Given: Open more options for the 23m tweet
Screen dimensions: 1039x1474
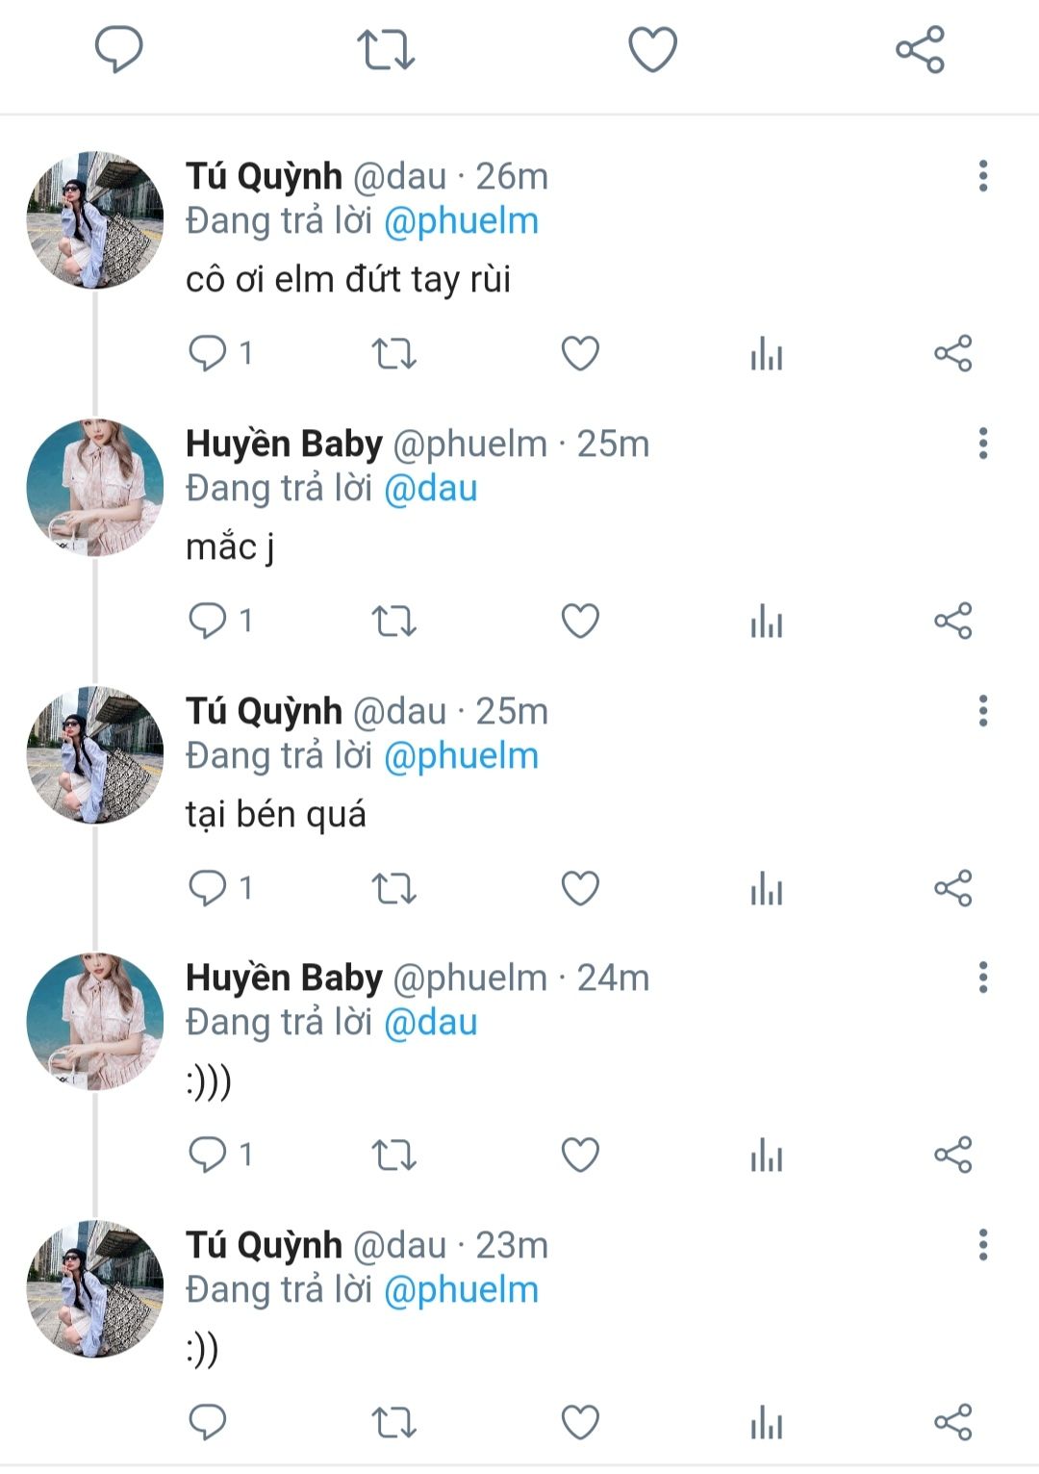Looking at the screenshot, I should (982, 1245).
